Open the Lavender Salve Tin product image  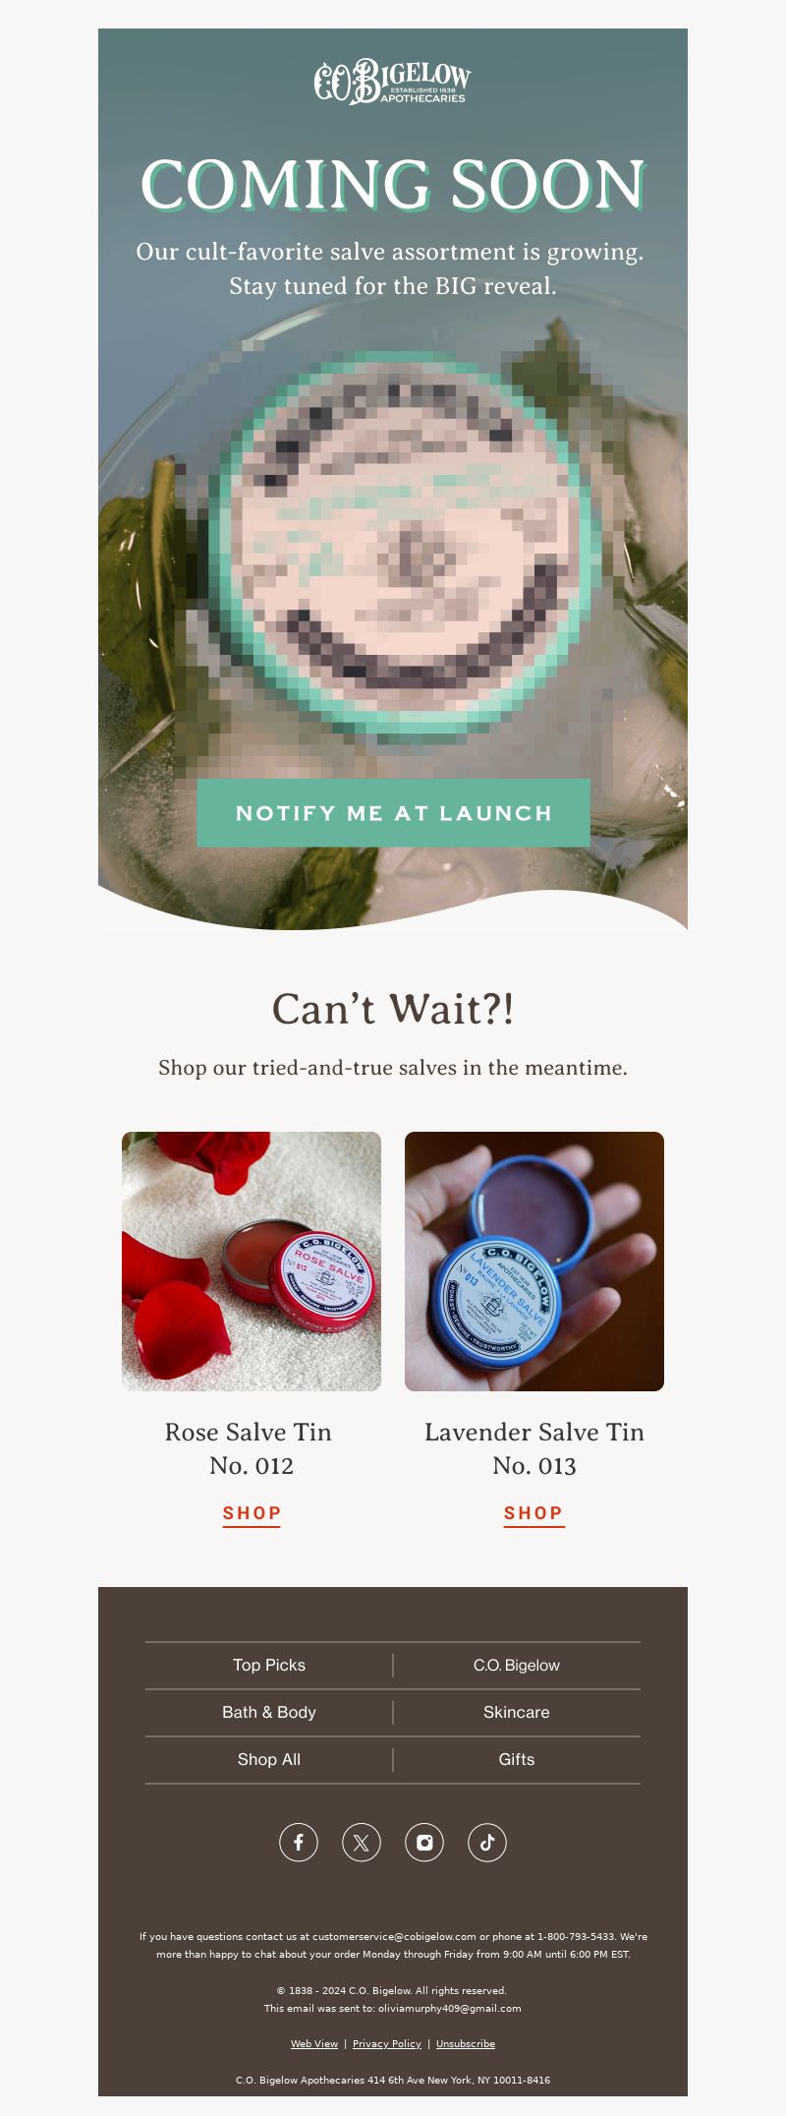click(534, 1262)
